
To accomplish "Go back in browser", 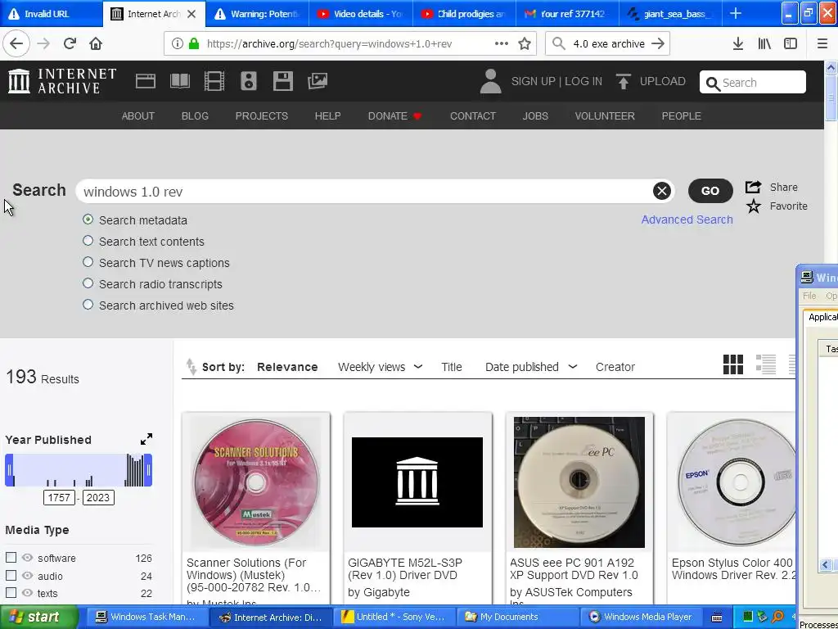I will pyautogui.click(x=16, y=44).
